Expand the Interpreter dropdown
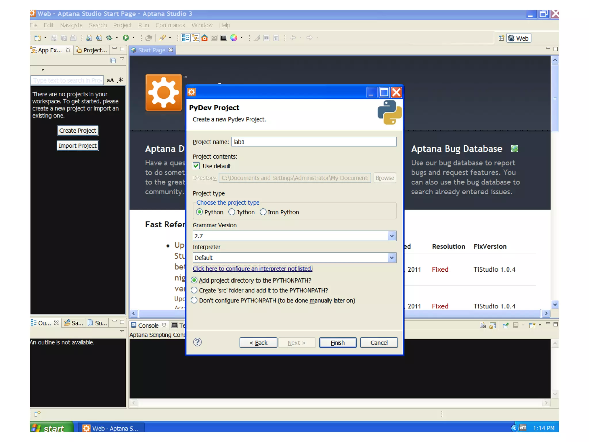The height and width of the screenshot is (442, 589). pos(392,258)
